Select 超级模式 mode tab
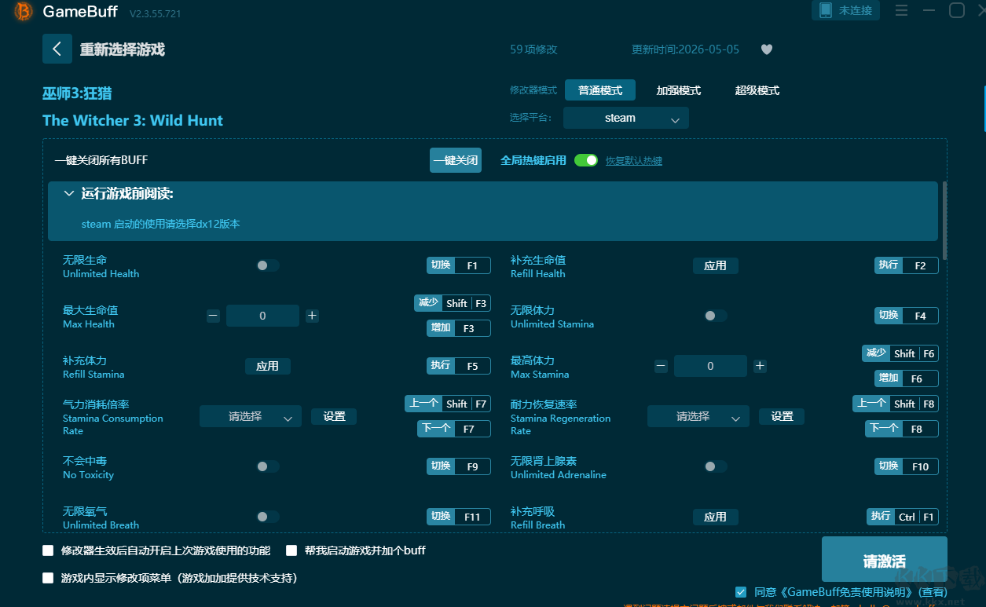 click(x=757, y=90)
